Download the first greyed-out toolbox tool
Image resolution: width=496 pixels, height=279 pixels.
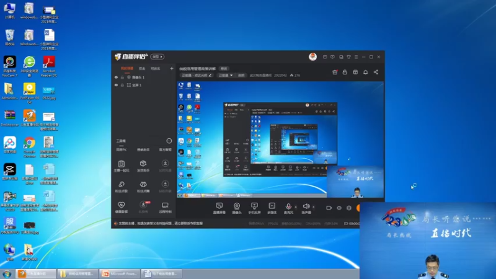[165, 166]
